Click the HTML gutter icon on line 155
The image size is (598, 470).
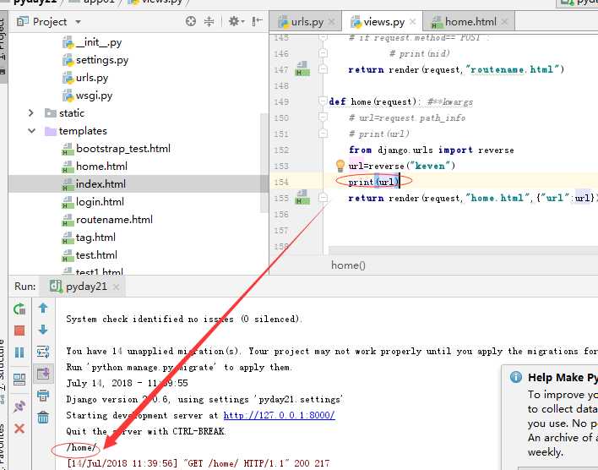pyautogui.click(x=302, y=197)
